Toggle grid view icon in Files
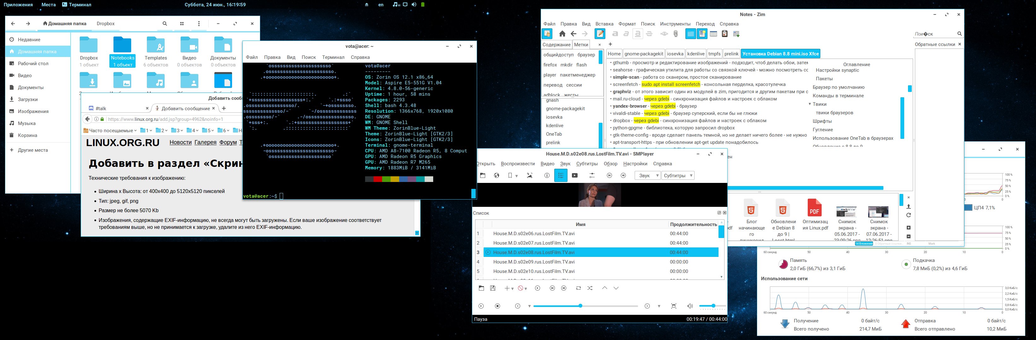 [x=182, y=24]
